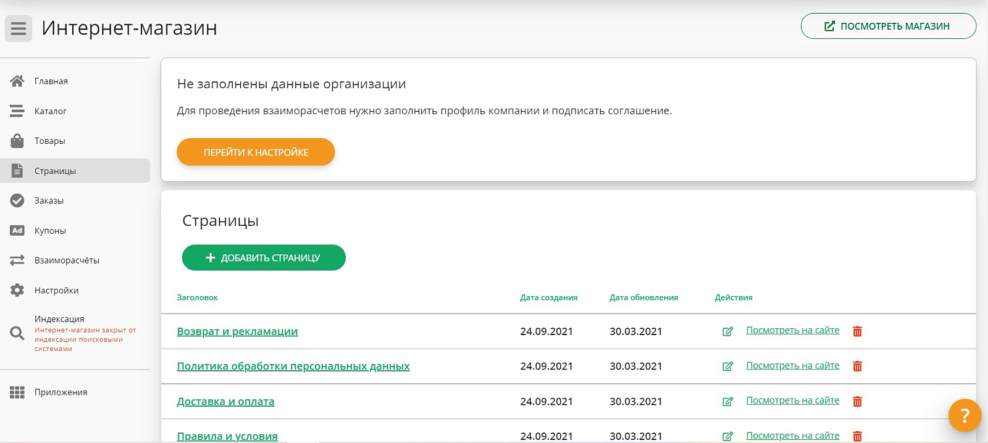Open the Правила и условия link
Screen dimensions: 988x443
coord(227,436)
